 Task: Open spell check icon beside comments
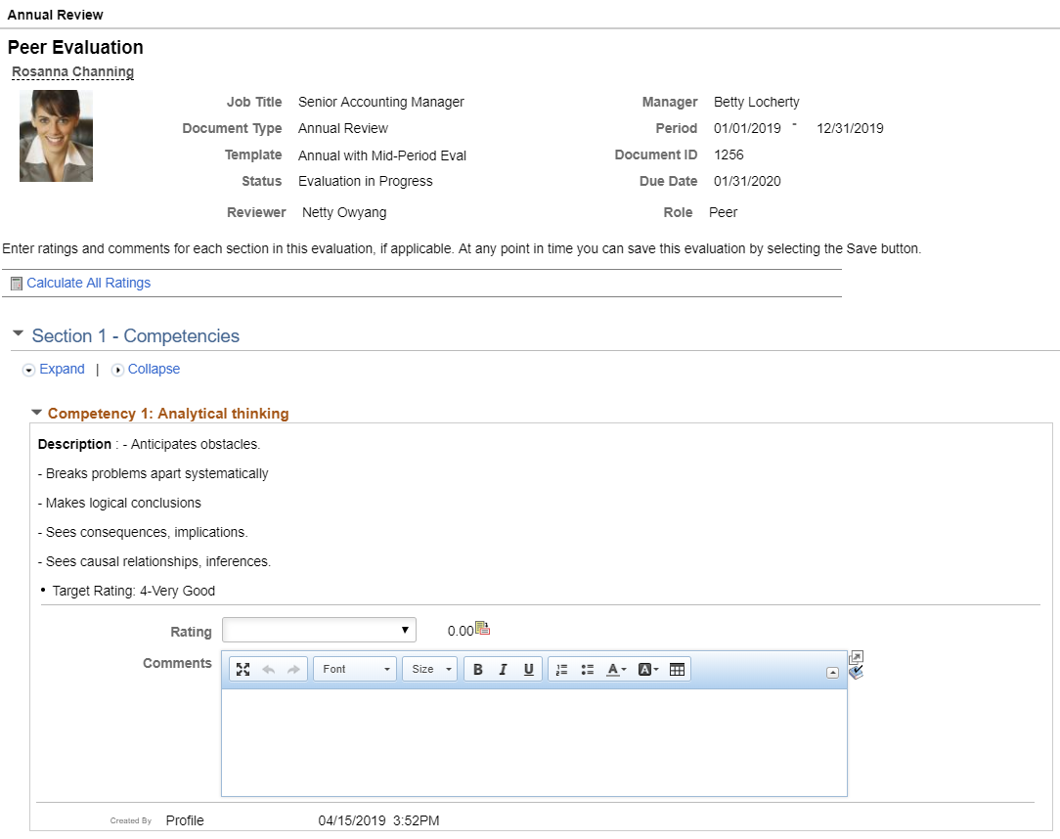pyautogui.click(x=856, y=673)
